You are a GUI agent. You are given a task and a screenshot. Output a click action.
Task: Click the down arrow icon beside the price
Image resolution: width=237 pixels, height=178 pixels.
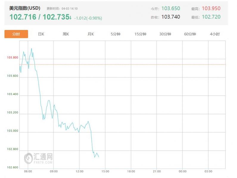point(70,18)
